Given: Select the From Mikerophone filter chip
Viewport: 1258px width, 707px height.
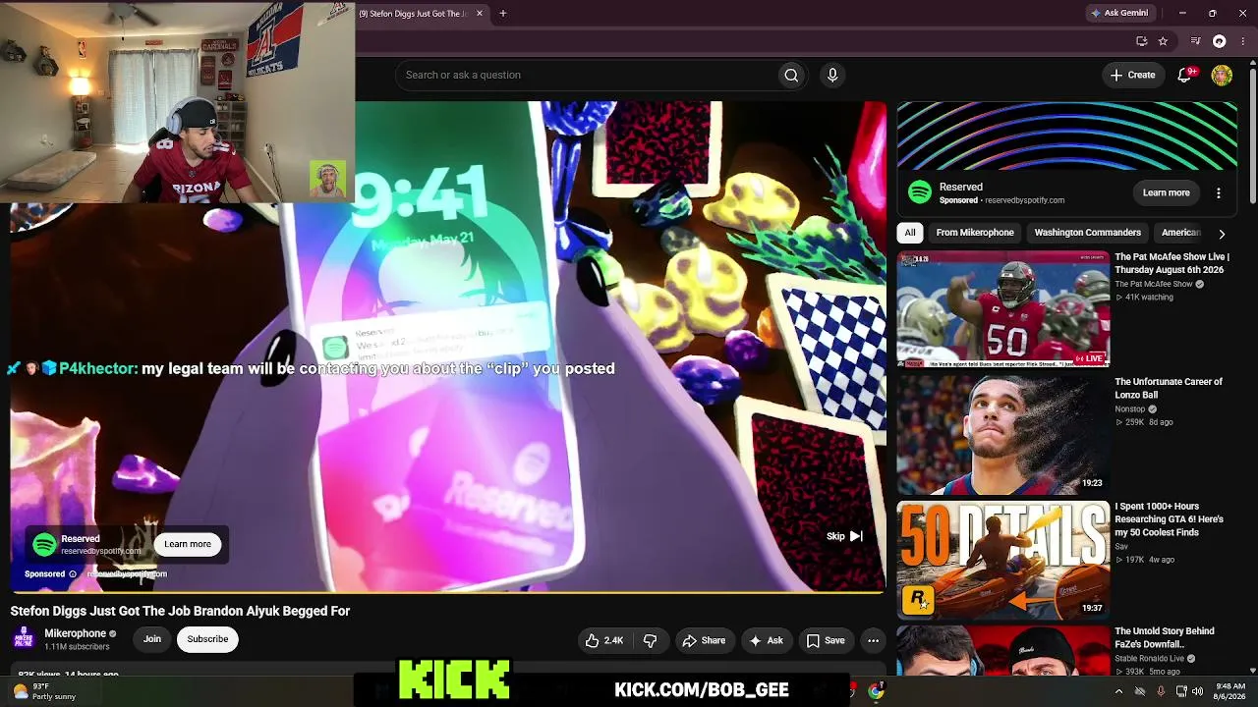Looking at the screenshot, I should [975, 233].
